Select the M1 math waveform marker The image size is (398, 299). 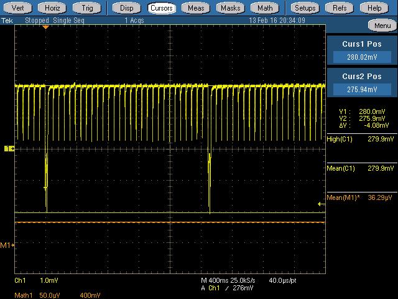click(7, 245)
